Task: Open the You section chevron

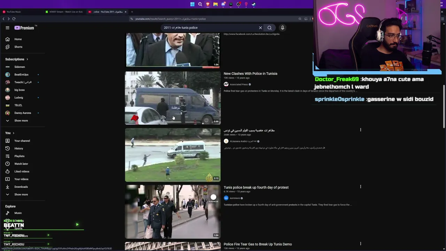Action: (x=14, y=133)
